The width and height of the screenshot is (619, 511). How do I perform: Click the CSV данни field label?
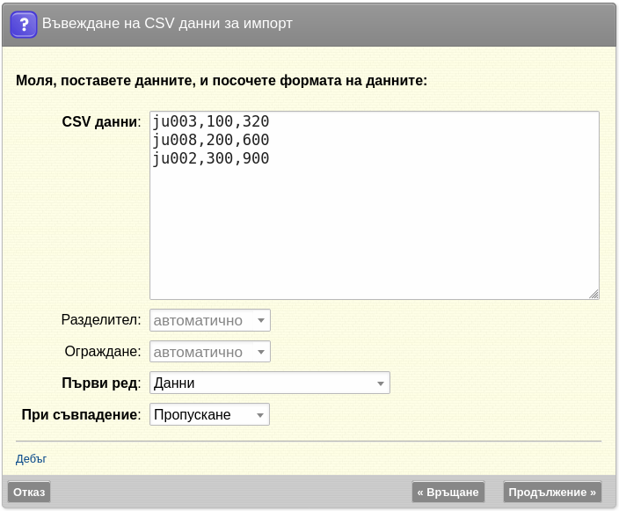[101, 121]
